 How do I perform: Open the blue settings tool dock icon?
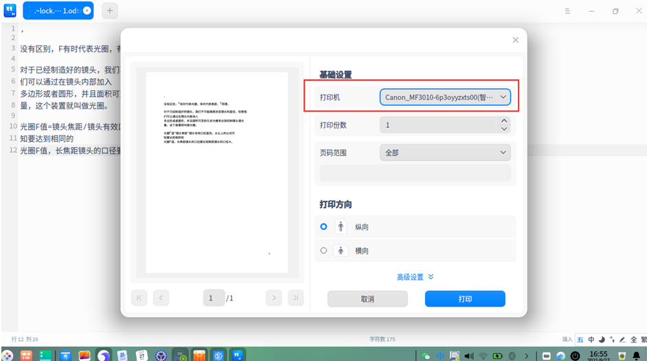218,355
